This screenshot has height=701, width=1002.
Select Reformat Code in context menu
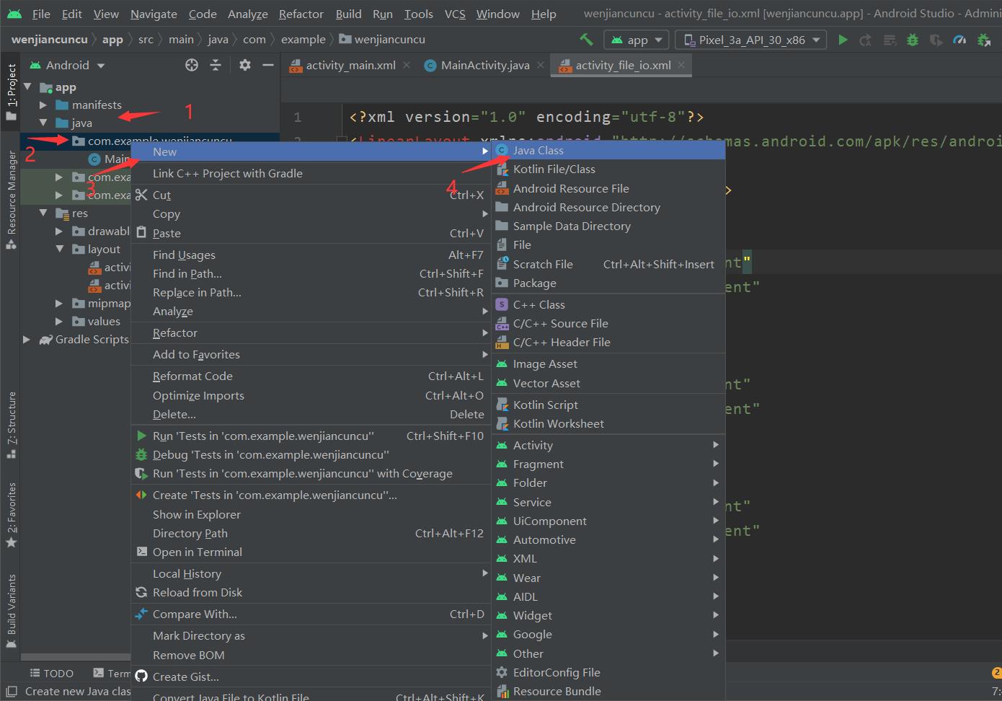pyautogui.click(x=310, y=376)
